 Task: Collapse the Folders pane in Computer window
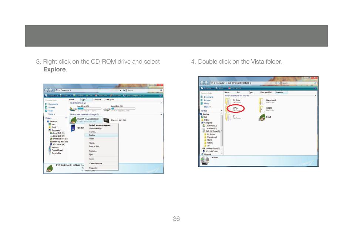[x=66, y=118]
